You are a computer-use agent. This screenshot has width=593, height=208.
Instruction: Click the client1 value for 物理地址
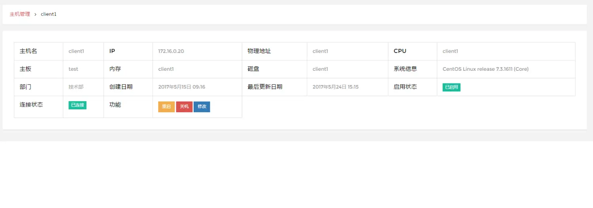click(320, 51)
